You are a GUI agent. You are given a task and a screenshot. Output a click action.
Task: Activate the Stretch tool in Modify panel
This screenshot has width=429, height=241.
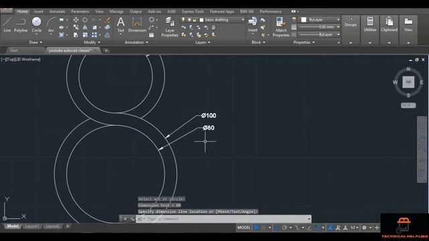click(x=76, y=35)
